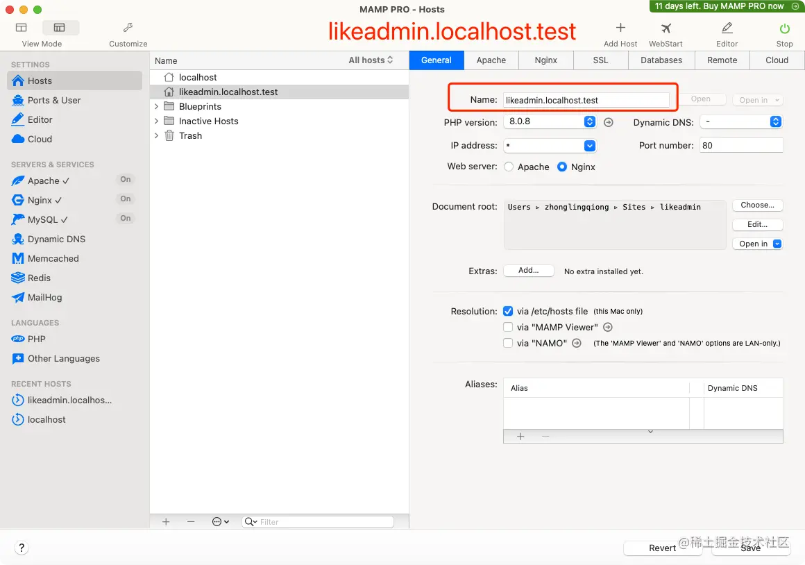The width and height of the screenshot is (805, 565).
Task: Toggle the MySQL On switch
Action: [126, 218]
